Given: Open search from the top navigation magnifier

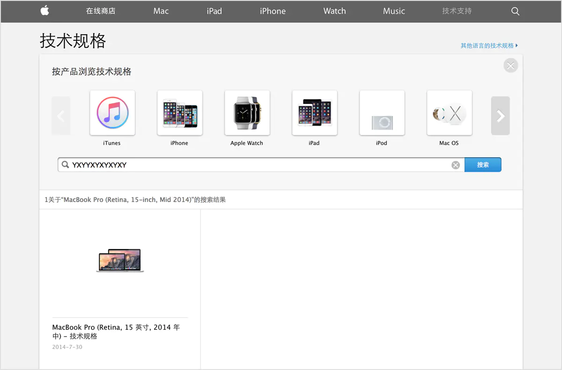Looking at the screenshot, I should (515, 11).
